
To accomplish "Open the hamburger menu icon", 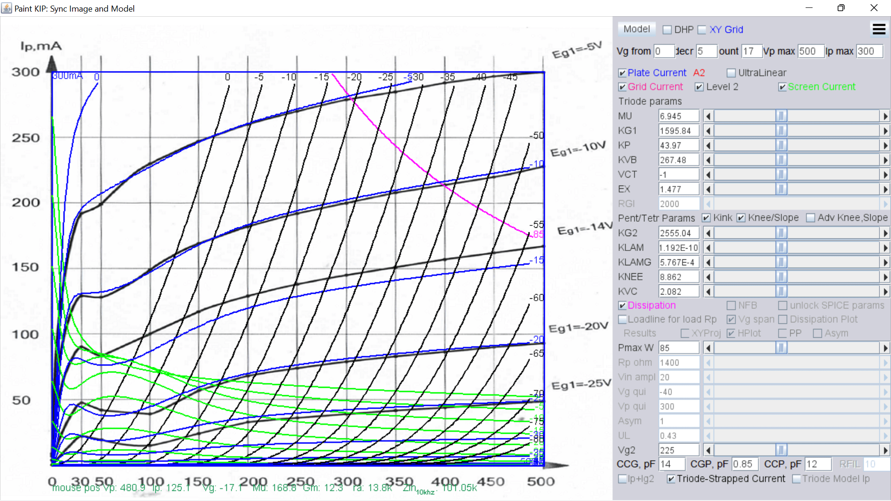I will pos(879,29).
